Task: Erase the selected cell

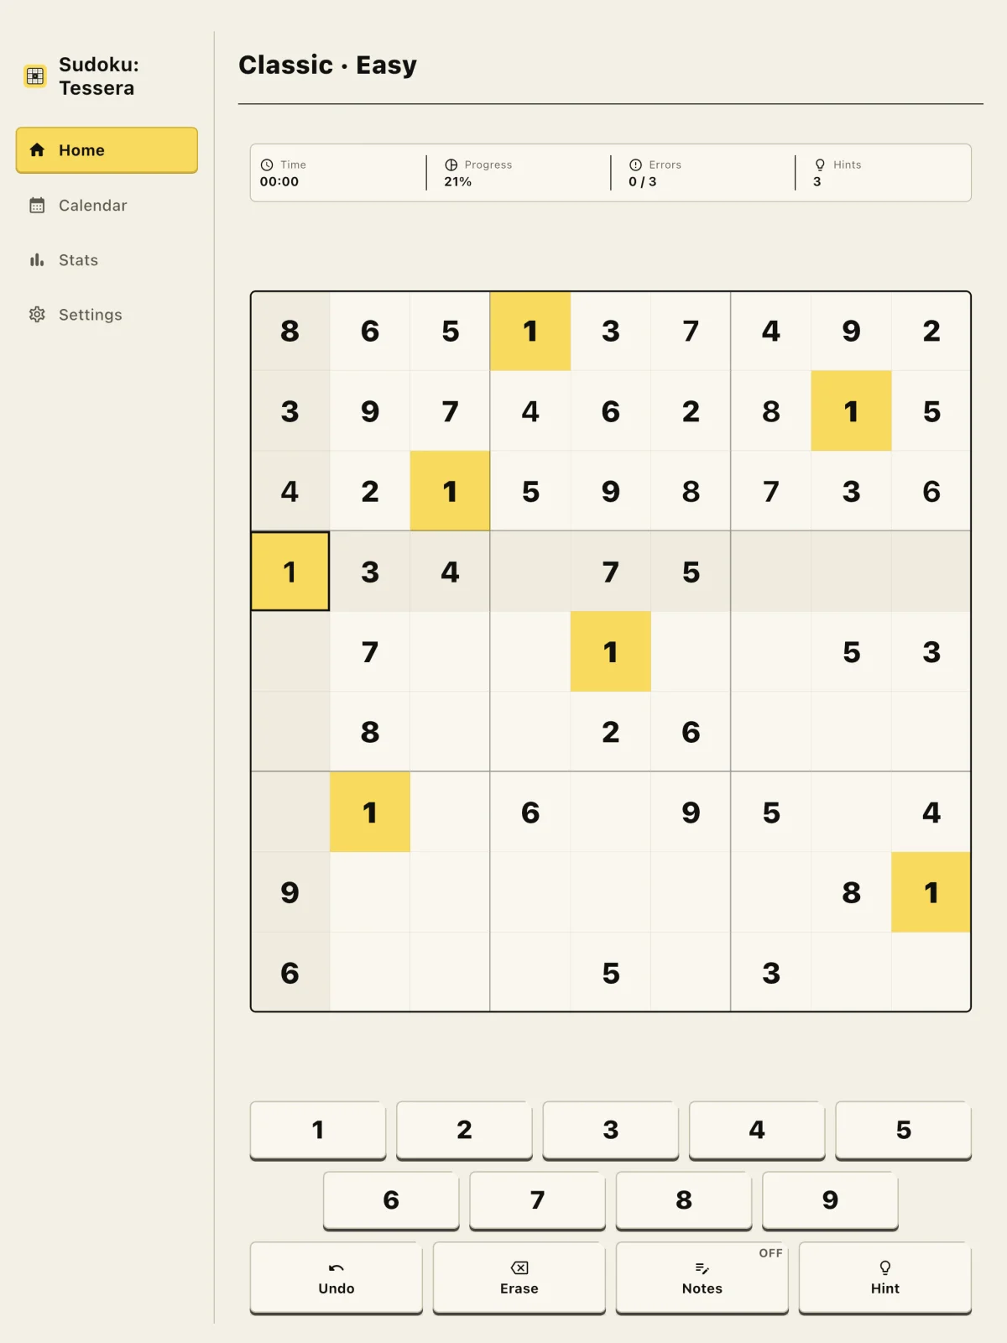Action: 519,1278
